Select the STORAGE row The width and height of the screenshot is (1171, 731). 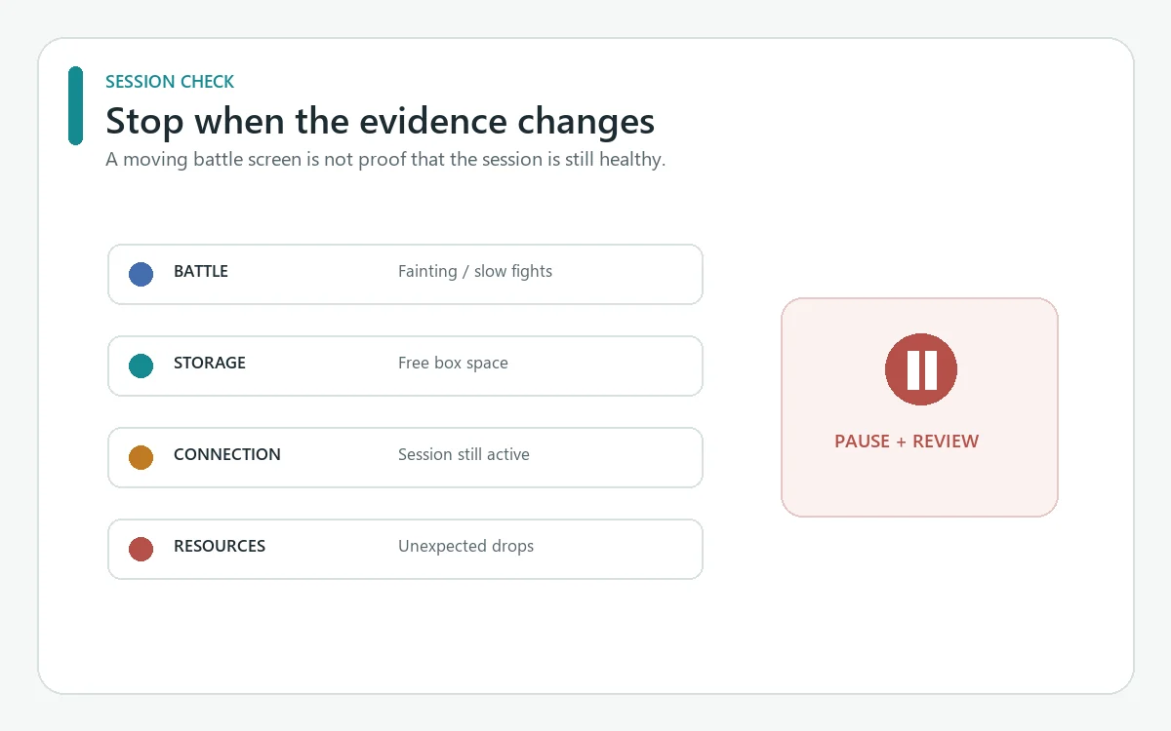[x=405, y=365]
